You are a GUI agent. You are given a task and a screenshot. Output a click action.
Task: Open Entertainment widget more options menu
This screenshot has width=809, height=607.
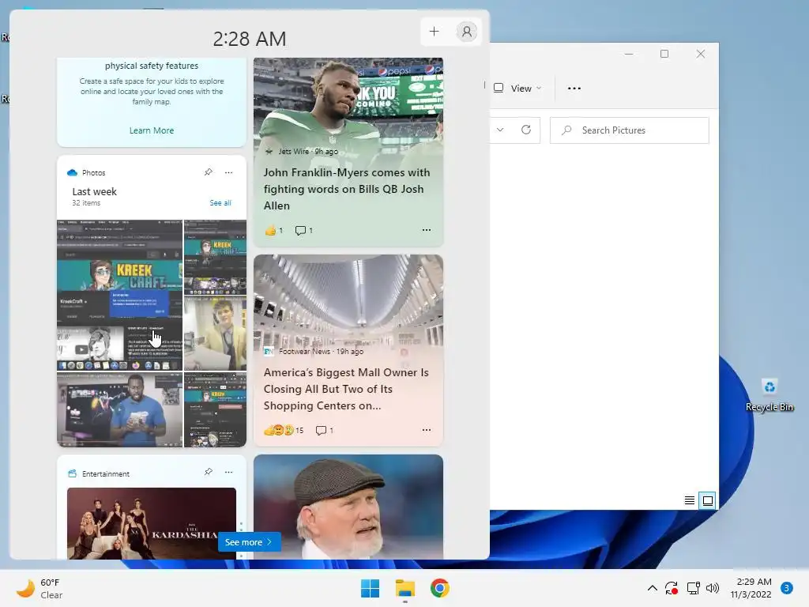[228, 473]
